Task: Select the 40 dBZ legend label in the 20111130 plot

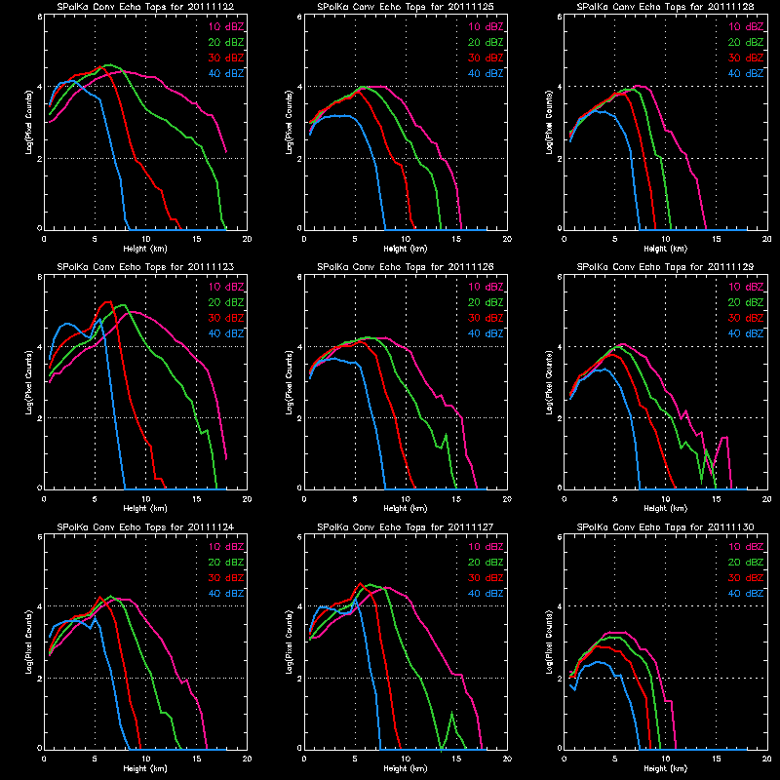Action: (746, 594)
